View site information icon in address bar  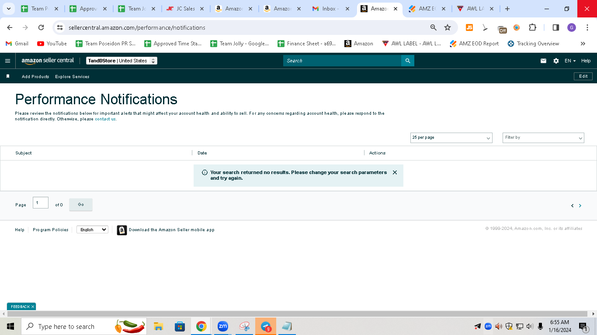[60, 27]
